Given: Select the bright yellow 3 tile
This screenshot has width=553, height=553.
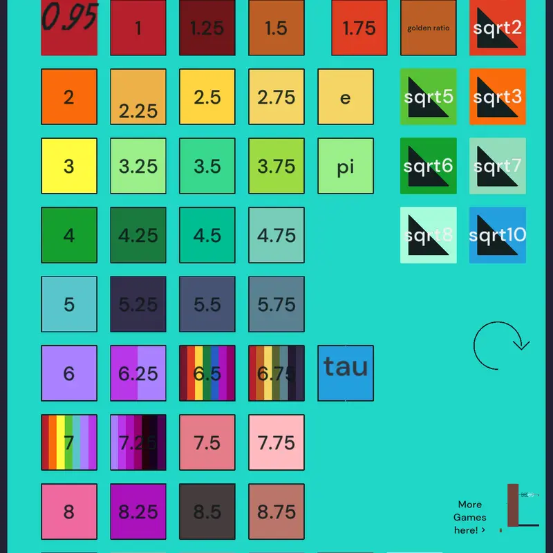Looking at the screenshot, I should pyautogui.click(x=69, y=166).
